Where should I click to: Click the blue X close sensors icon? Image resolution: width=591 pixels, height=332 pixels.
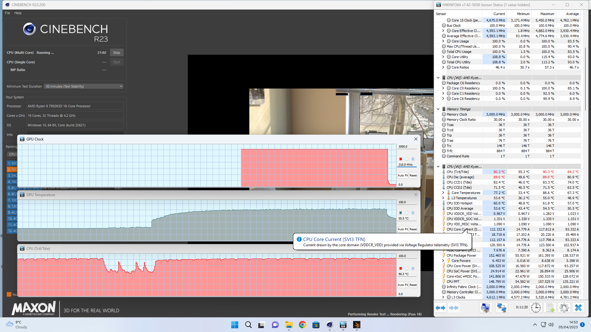[x=578, y=308]
